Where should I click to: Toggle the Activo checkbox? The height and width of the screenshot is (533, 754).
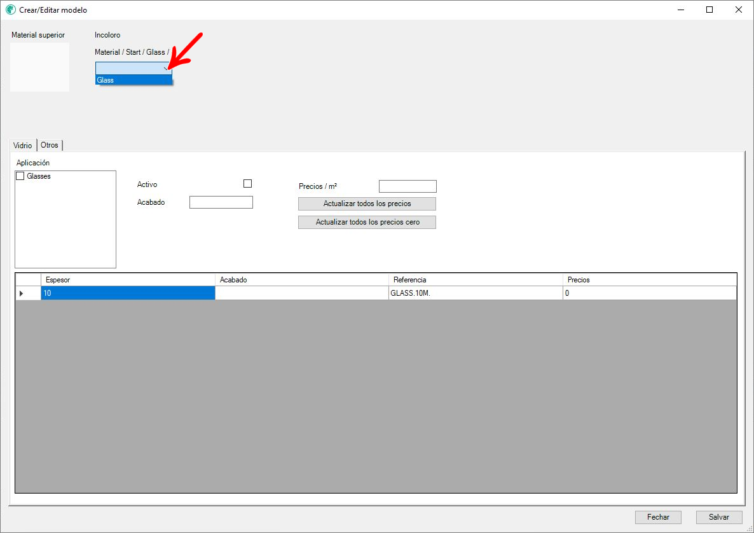click(248, 183)
